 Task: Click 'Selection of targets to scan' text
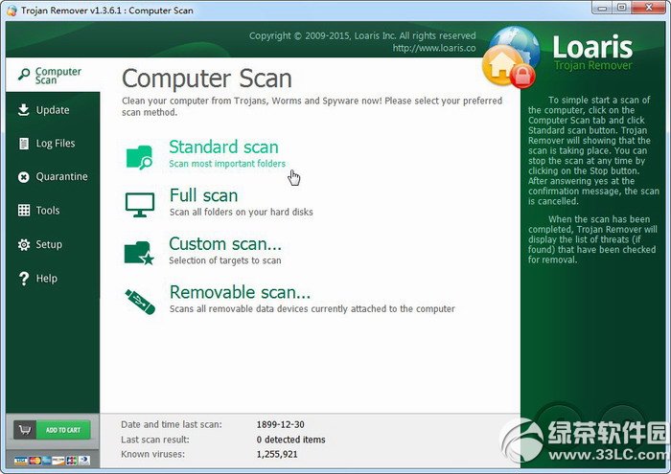225,260
